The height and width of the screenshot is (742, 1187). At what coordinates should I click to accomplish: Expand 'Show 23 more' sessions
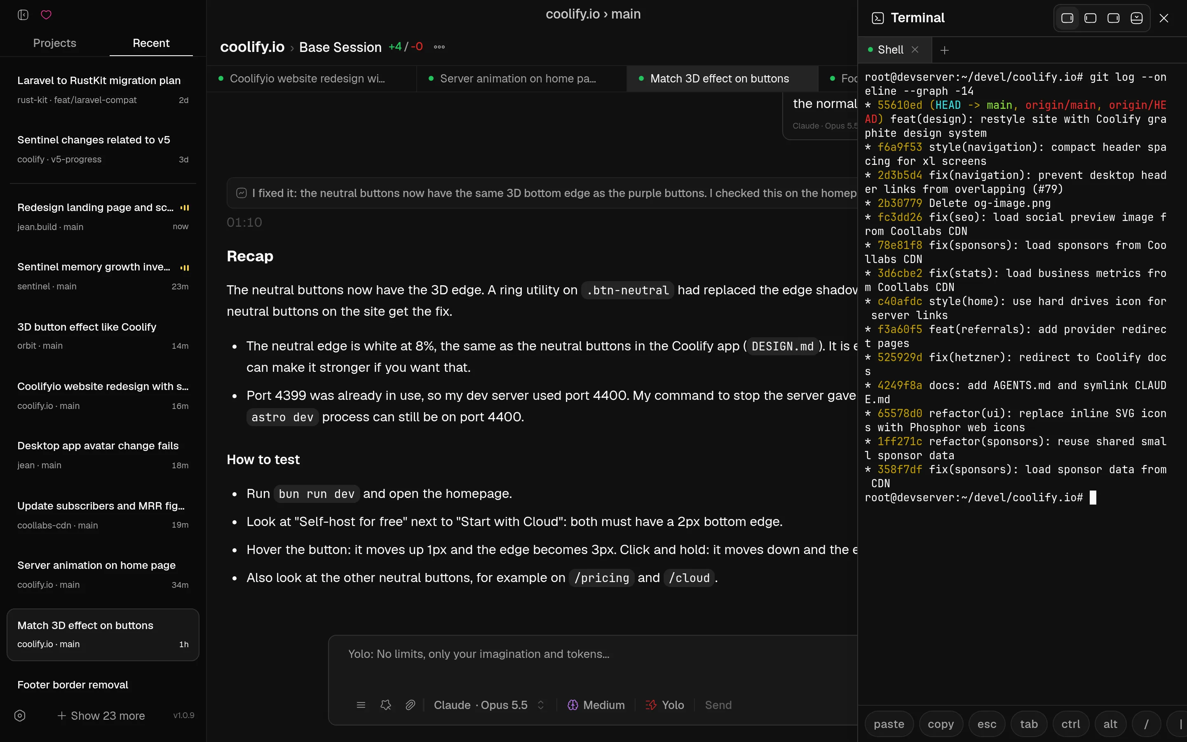(101, 716)
